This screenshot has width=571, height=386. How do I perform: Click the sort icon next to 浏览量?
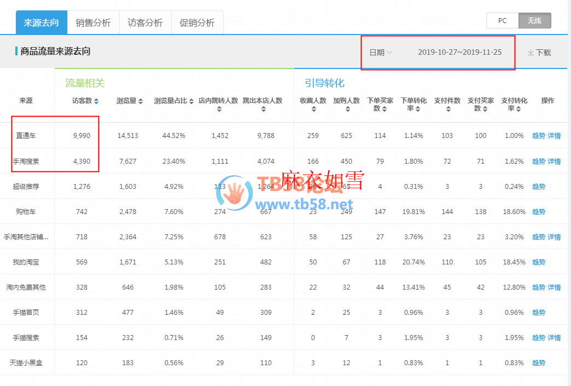pos(141,101)
